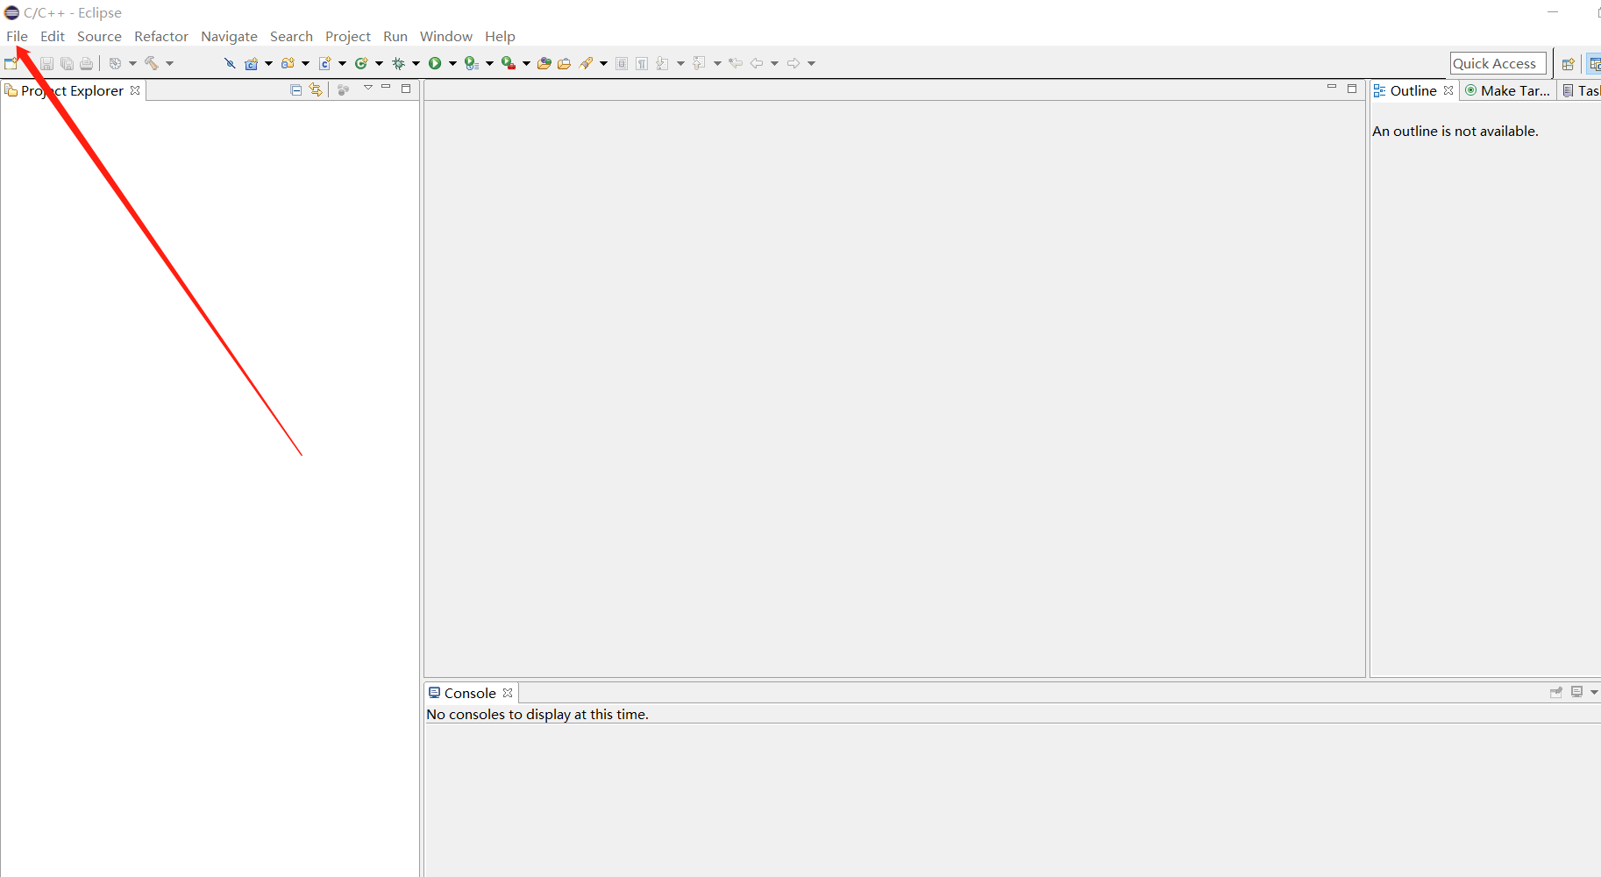Viewport: 1601px width, 877px height.
Task: Open the Navigate menu
Action: pyautogui.click(x=229, y=36)
